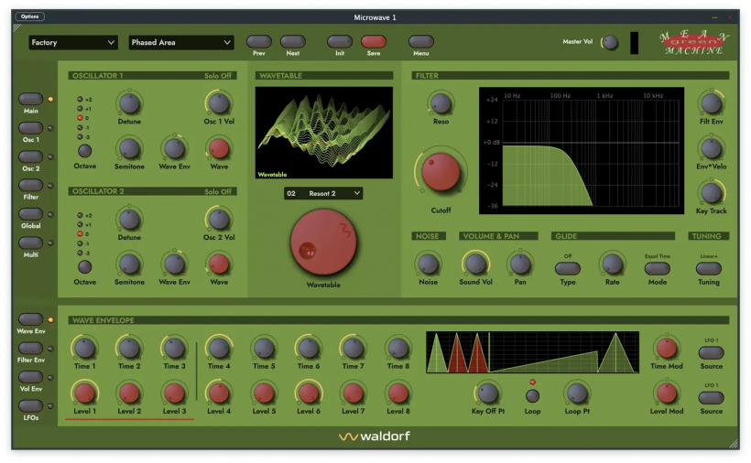Click Time Mod LFO 1 Source selector
This screenshot has width=751, height=463.
coord(712,353)
